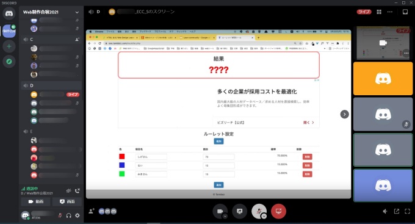Switch to grid view layout icon

click(379, 12)
